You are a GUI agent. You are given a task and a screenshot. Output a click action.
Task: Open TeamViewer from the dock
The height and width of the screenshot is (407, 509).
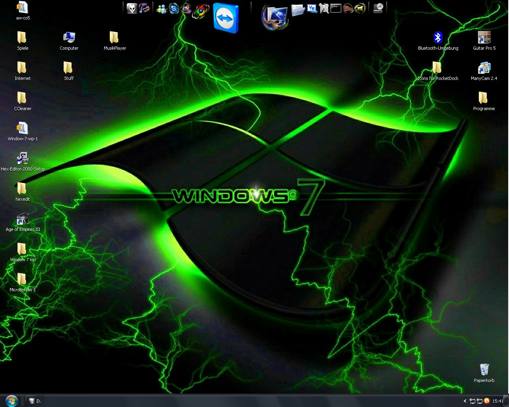[x=226, y=18]
